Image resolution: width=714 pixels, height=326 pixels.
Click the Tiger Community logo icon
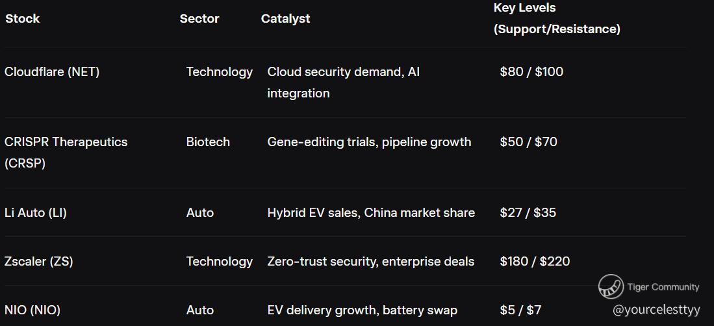pos(611,286)
